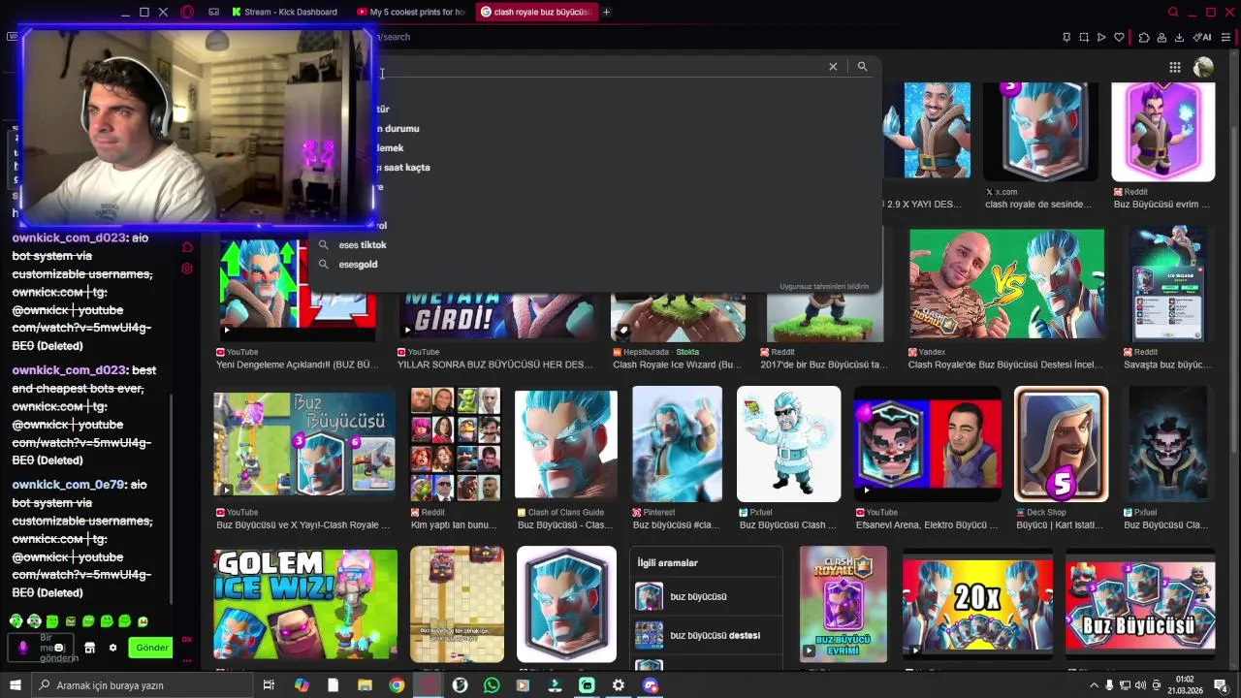
Task: Open the Windows Start menu
Action: click(15, 685)
